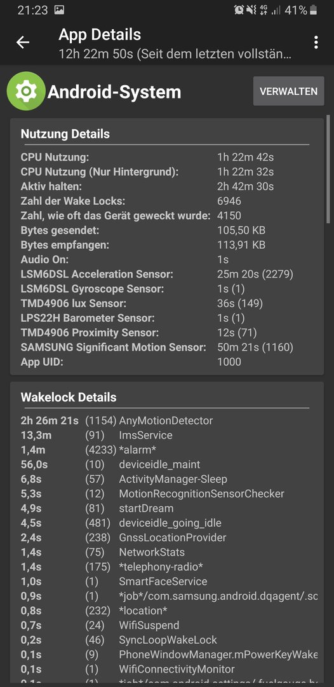
Task: Select the deviceidle_maint wakelock row
Action: [166, 464]
